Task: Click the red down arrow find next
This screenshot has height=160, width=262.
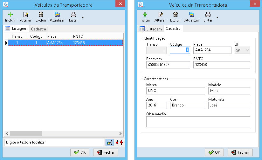Action: pos(117,142)
